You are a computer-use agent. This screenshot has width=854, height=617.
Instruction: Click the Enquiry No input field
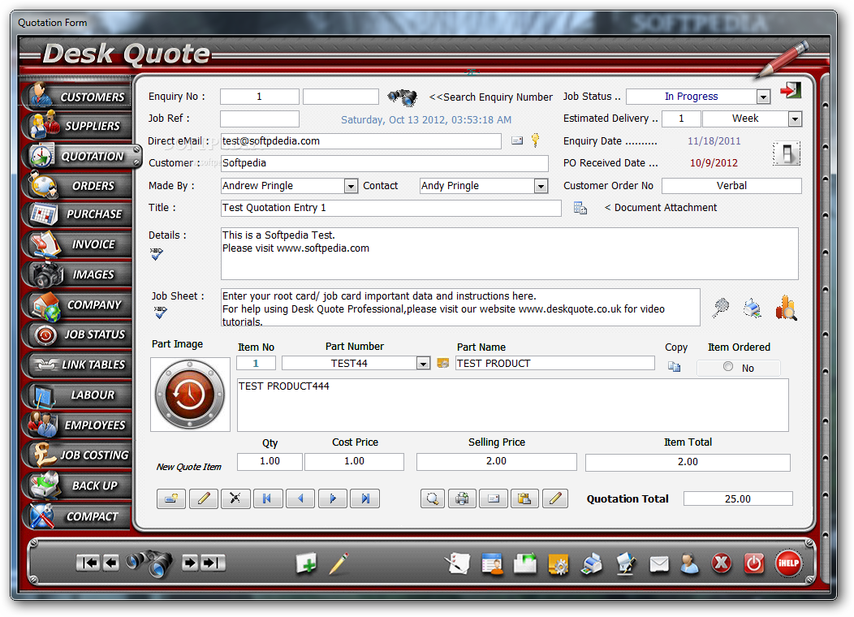point(259,97)
